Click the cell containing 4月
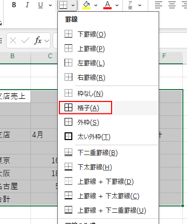Image resolution: width=187 pixels, height=224 pixels. (44, 135)
